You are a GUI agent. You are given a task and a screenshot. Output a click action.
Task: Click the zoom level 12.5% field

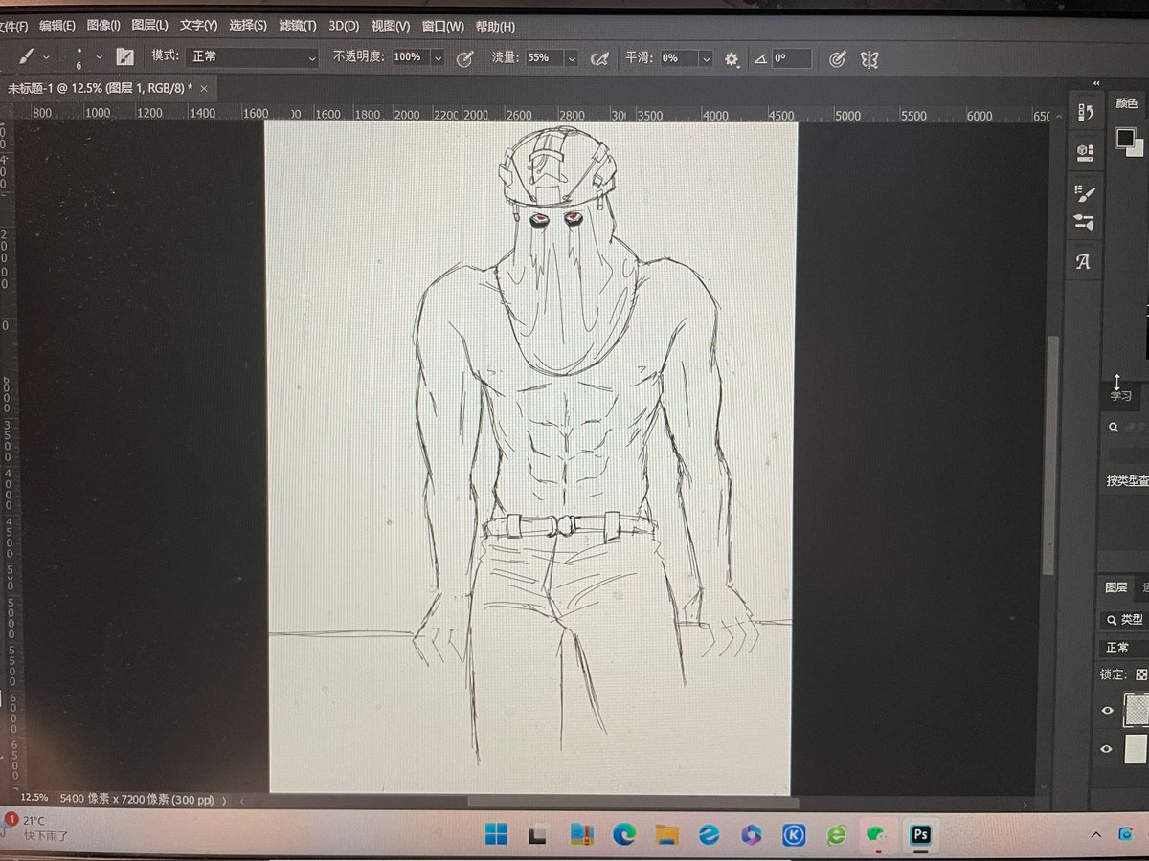point(34,797)
